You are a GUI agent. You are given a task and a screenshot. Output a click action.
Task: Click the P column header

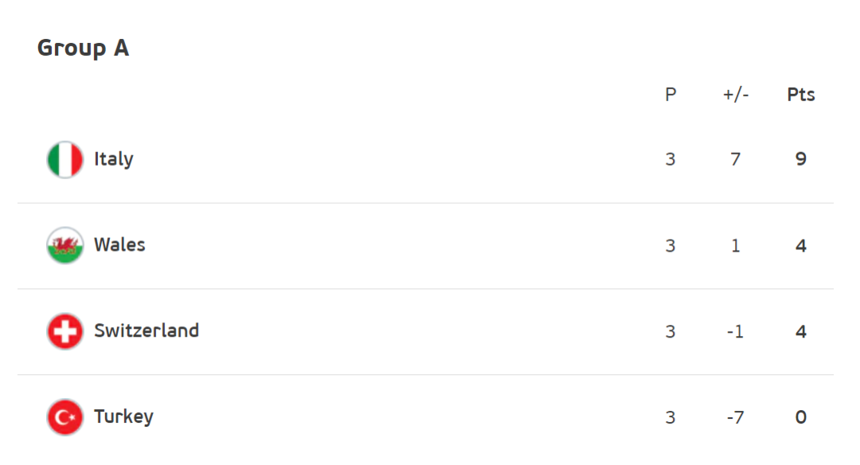tap(670, 95)
